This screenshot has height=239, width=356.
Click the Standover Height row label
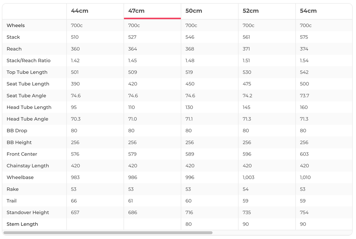[28, 213]
